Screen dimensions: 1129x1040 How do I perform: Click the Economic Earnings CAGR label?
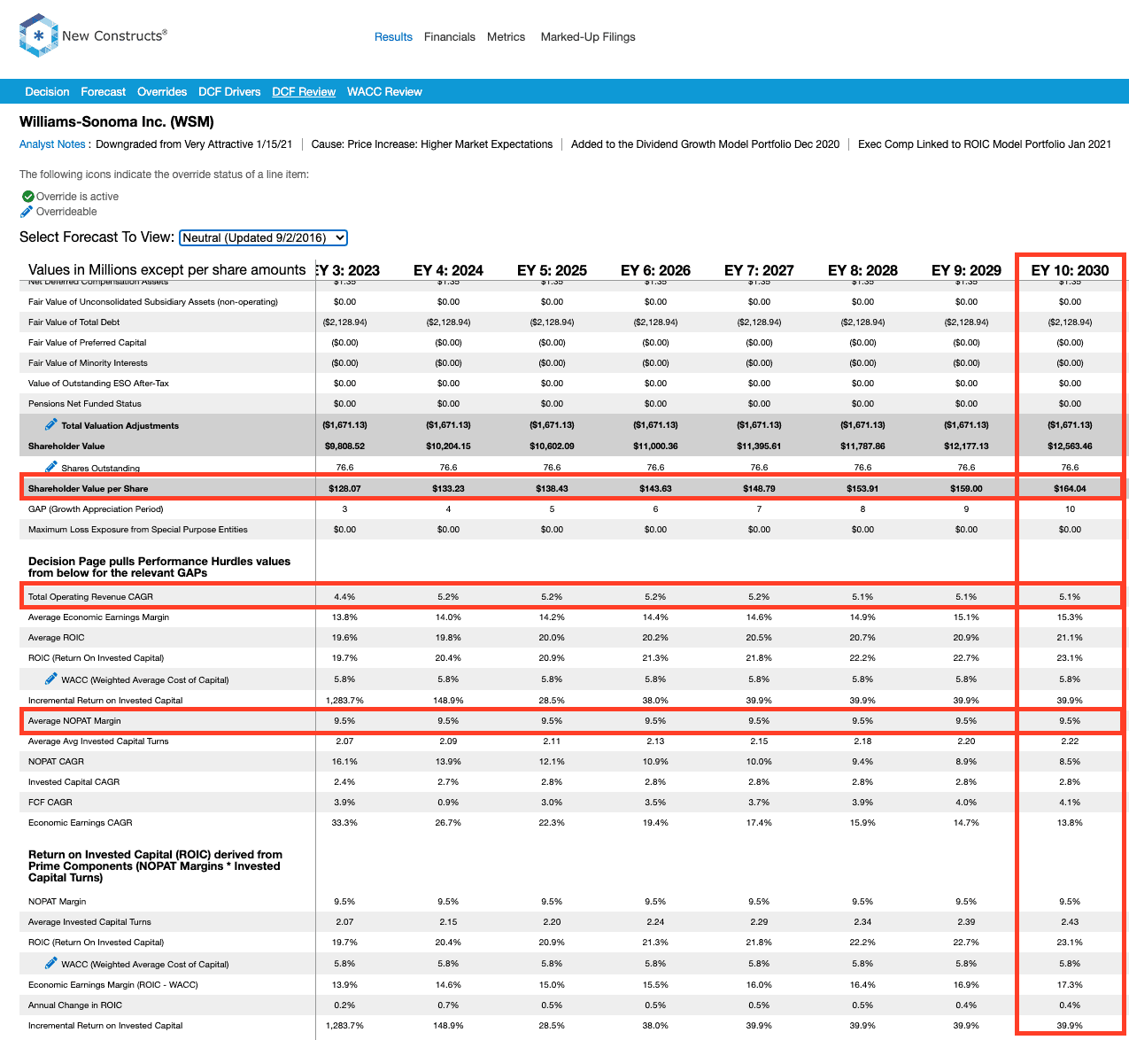coord(80,823)
